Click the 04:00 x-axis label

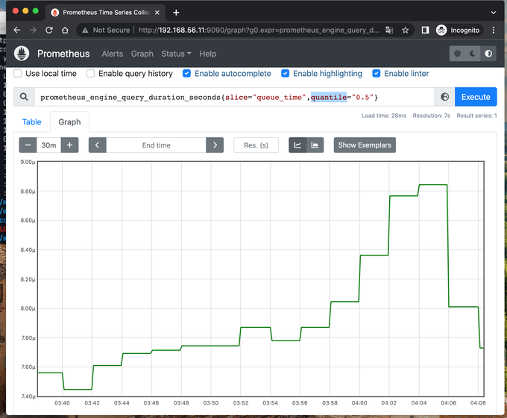click(x=359, y=403)
